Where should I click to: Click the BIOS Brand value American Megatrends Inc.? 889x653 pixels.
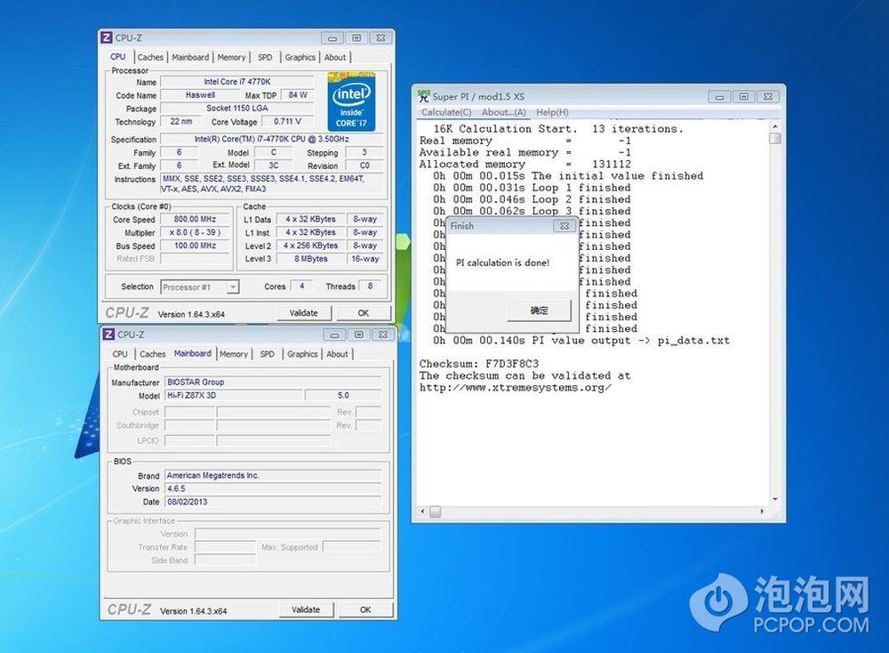click(273, 475)
